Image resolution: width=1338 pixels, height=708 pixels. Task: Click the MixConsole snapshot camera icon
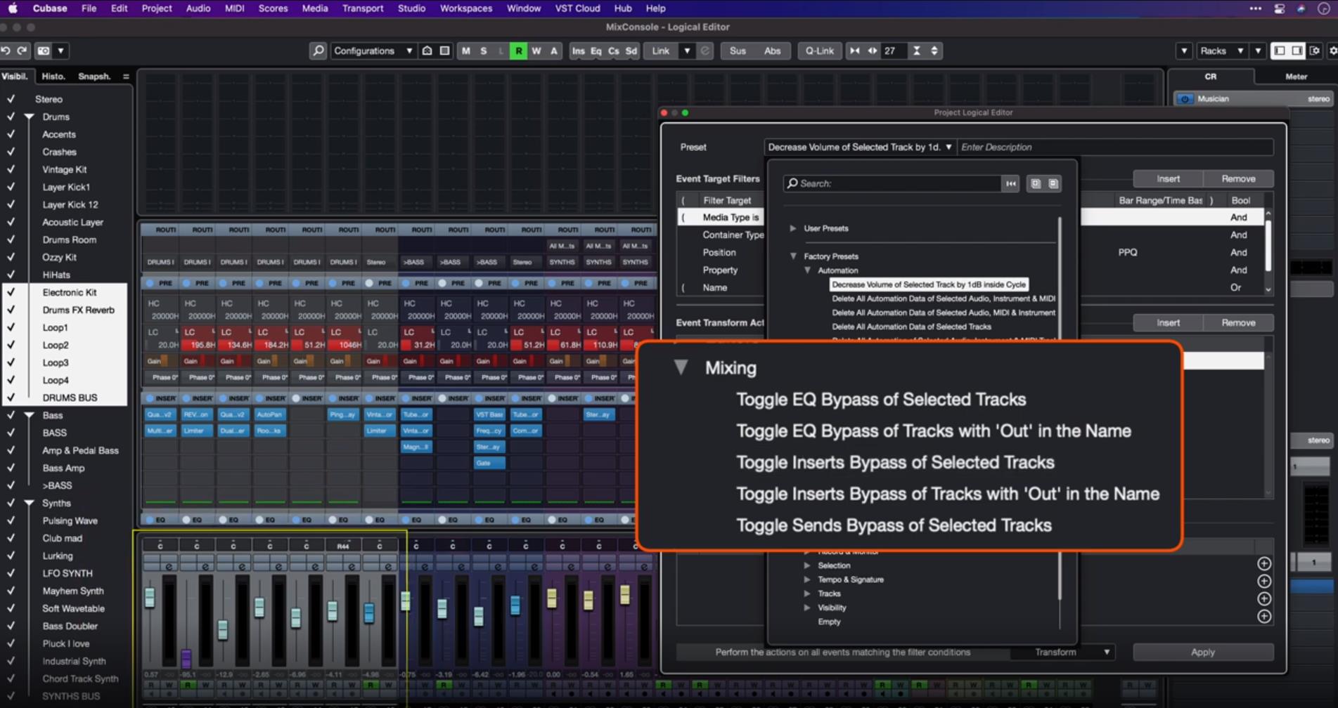tap(44, 51)
